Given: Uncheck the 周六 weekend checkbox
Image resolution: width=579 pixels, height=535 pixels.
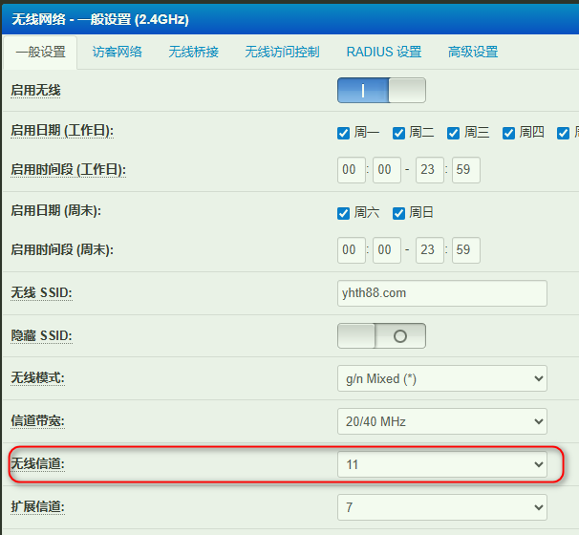Looking at the screenshot, I should coord(344,213).
